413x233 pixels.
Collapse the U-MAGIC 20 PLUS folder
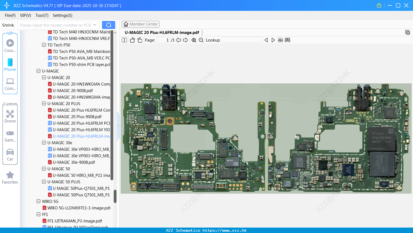(44, 104)
